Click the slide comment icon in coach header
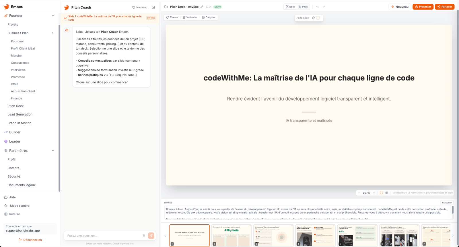Image resolution: width=459 pixels, height=247 pixels. [x=65, y=18]
